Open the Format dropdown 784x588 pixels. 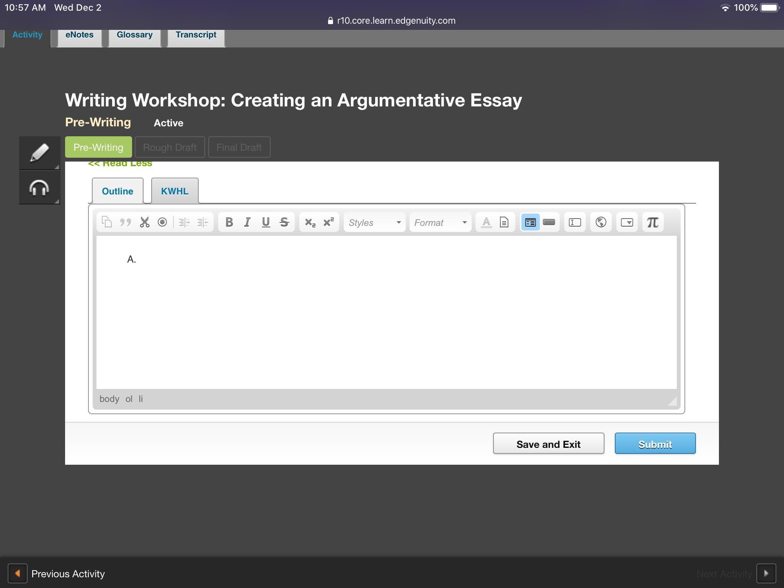pos(440,222)
